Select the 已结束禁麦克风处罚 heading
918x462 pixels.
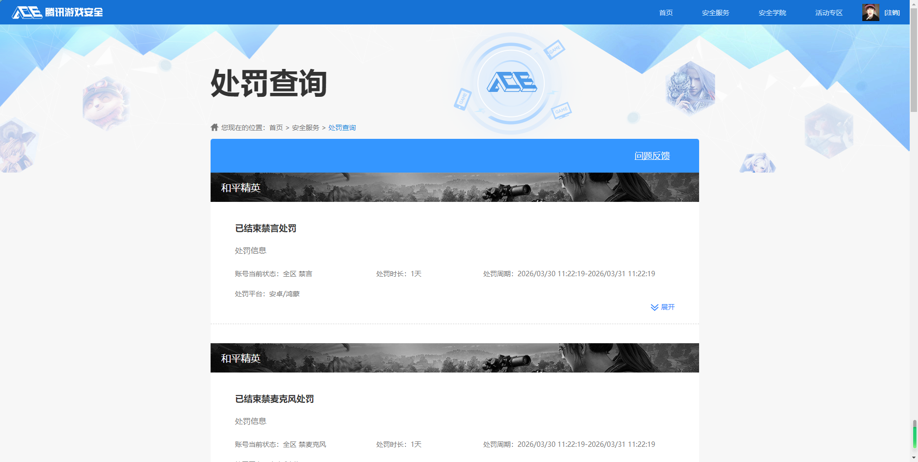coord(275,399)
